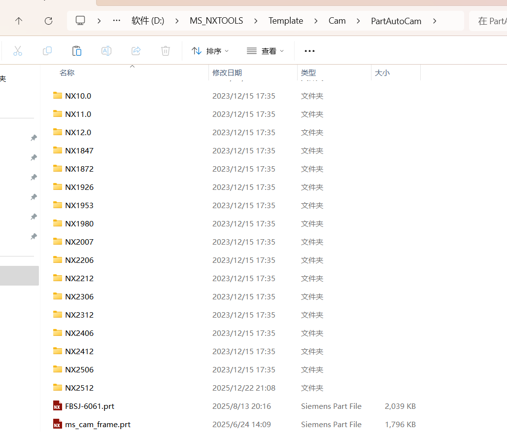Select the NX2406 folder name
Screen dimensions: 507x437
pos(79,333)
